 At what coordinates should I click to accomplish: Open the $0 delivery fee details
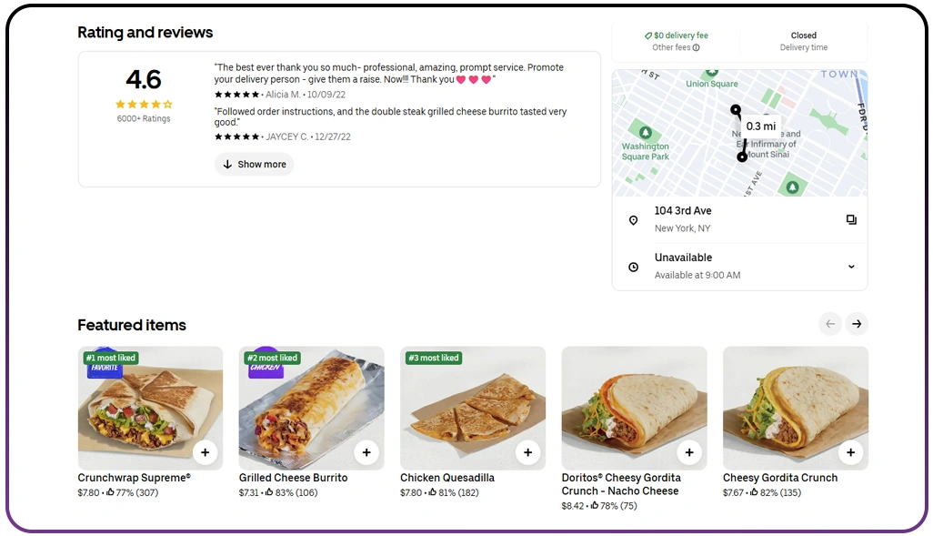pos(677,35)
